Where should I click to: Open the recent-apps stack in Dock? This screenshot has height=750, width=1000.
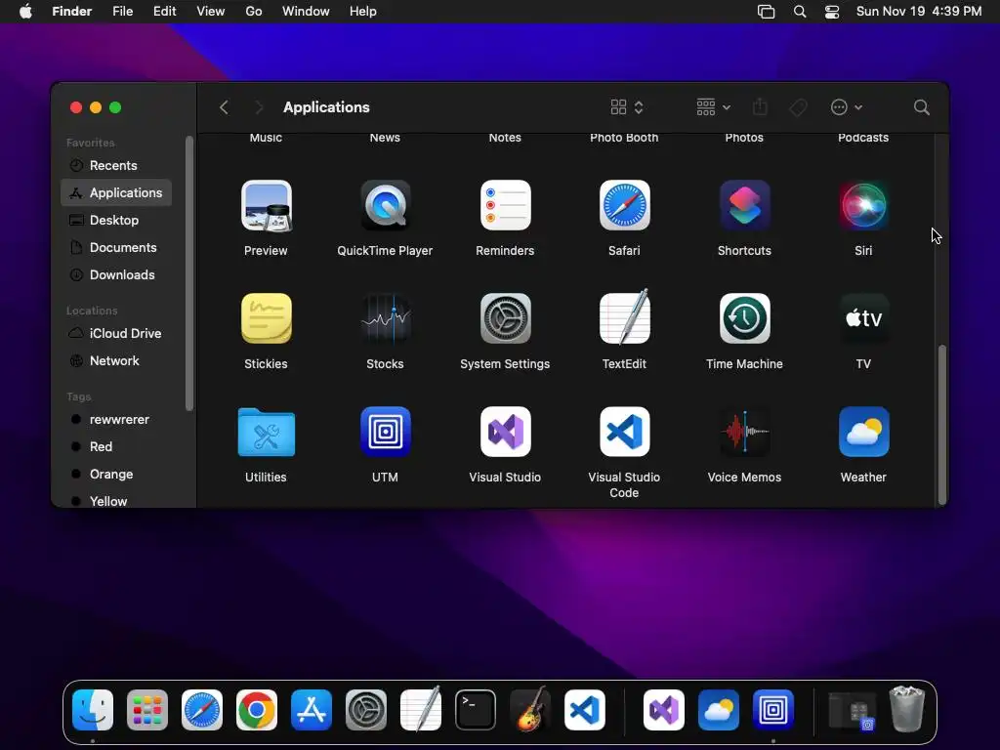point(852,710)
